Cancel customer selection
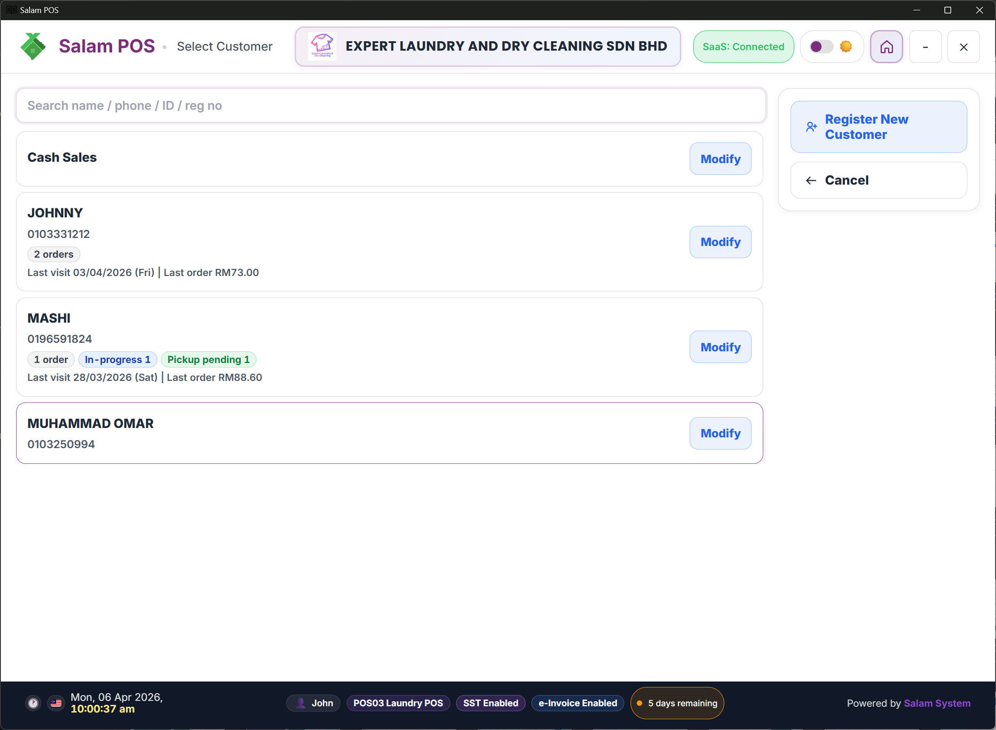996x730 pixels. coord(879,180)
